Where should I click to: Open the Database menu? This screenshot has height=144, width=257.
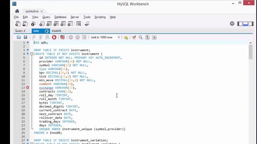click(x=60, y=17)
